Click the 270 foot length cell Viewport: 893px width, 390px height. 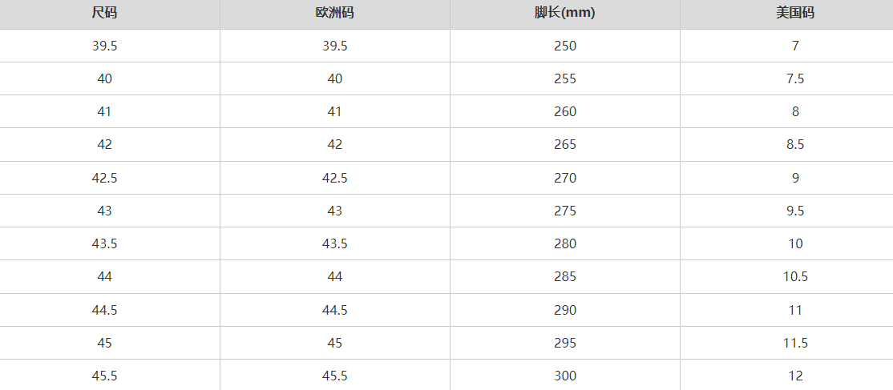point(564,178)
